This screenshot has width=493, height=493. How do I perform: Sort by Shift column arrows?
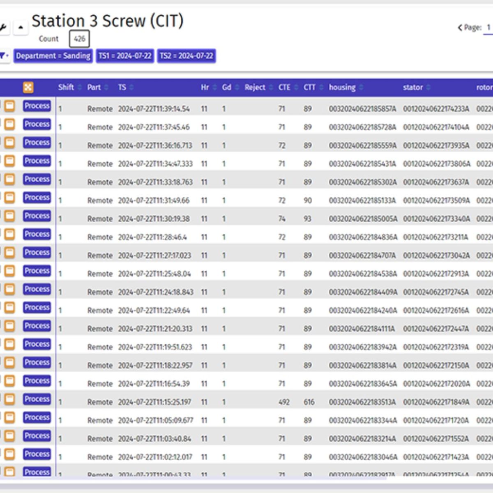click(x=80, y=88)
